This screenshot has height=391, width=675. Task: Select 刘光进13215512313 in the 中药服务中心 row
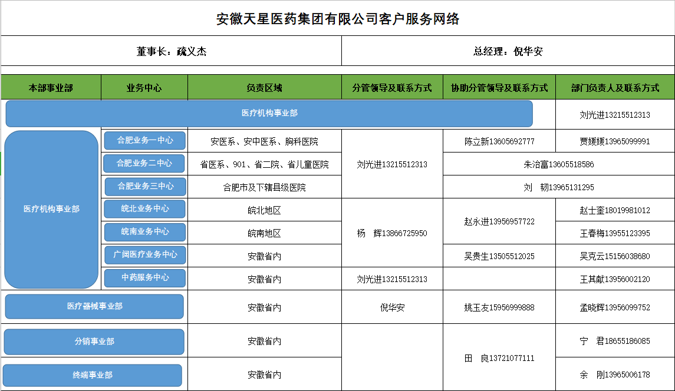(392, 279)
